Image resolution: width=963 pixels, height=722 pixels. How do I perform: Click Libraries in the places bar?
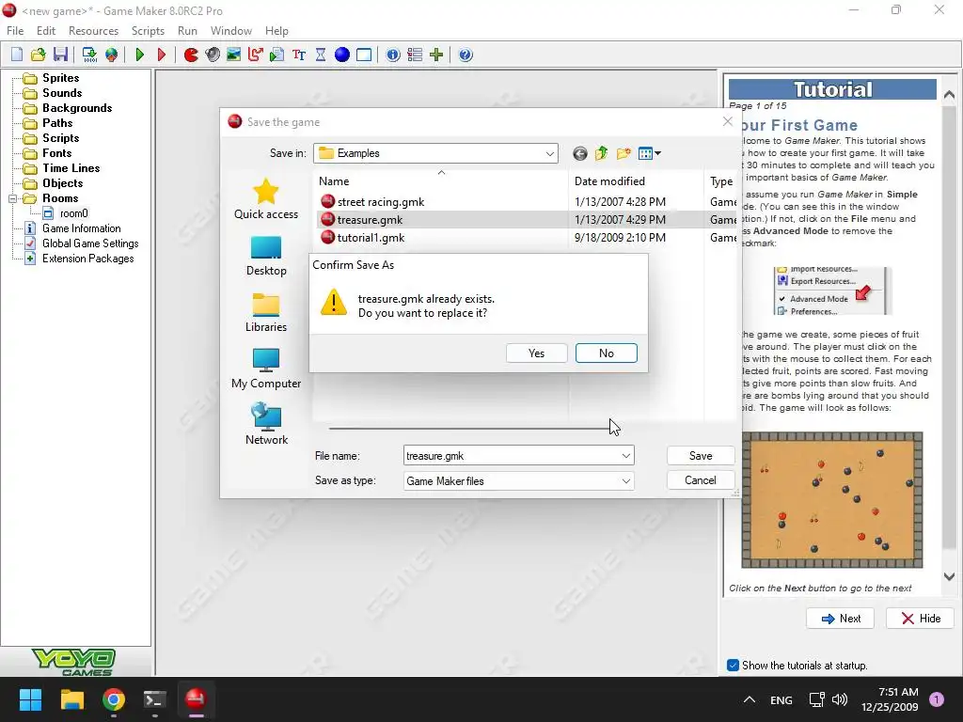coord(266,312)
